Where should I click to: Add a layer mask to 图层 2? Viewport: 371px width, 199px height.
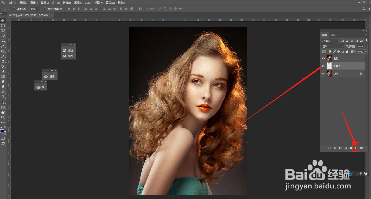(x=340, y=148)
